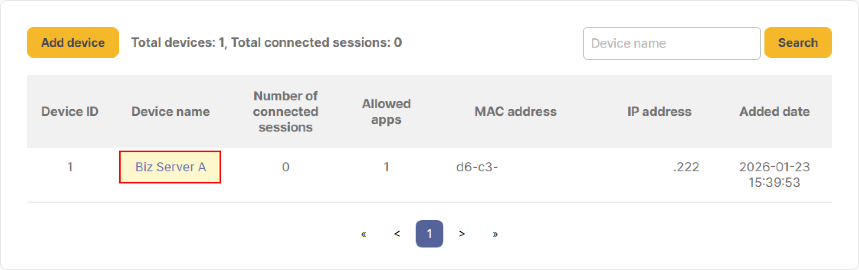This screenshot has width=859, height=270.
Task: Select page 1 in the pagination
Action: (x=429, y=234)
